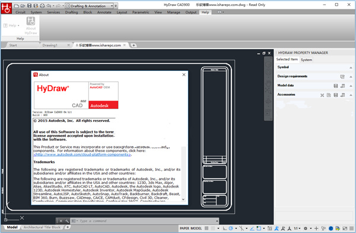The height and width of the screenshot is (233, 356).
Task: Collapse the Accessories section
Action: tap(351, 95)
